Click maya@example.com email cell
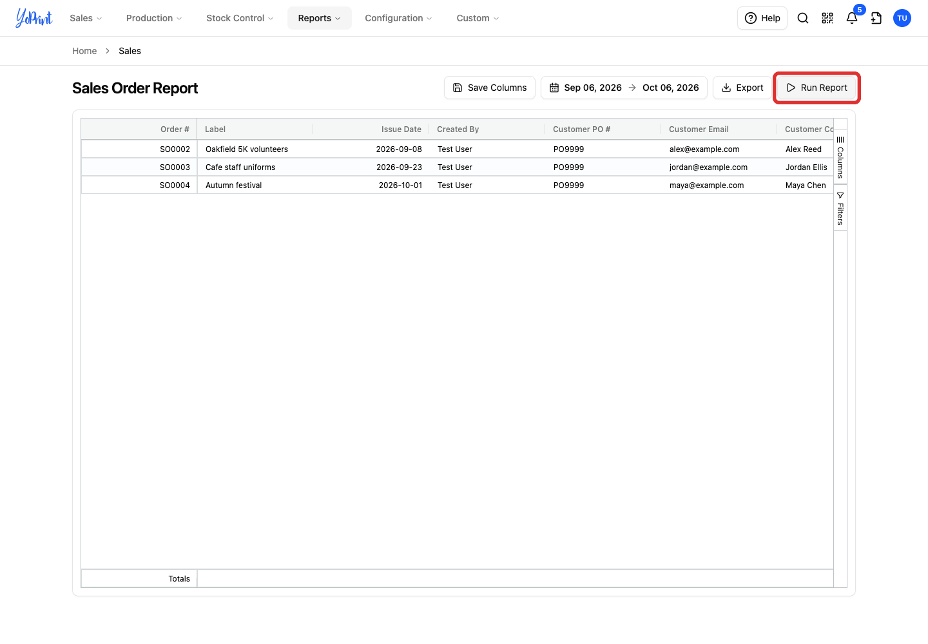This screenshot has height=644, width=928. (719, 185)
